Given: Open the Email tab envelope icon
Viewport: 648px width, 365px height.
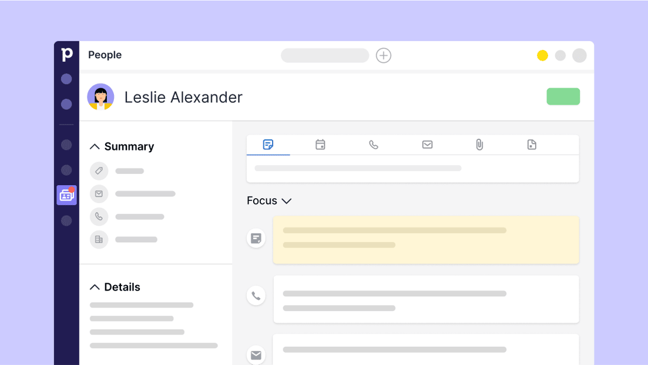Looking at the screenshot, I should (427, 145).
